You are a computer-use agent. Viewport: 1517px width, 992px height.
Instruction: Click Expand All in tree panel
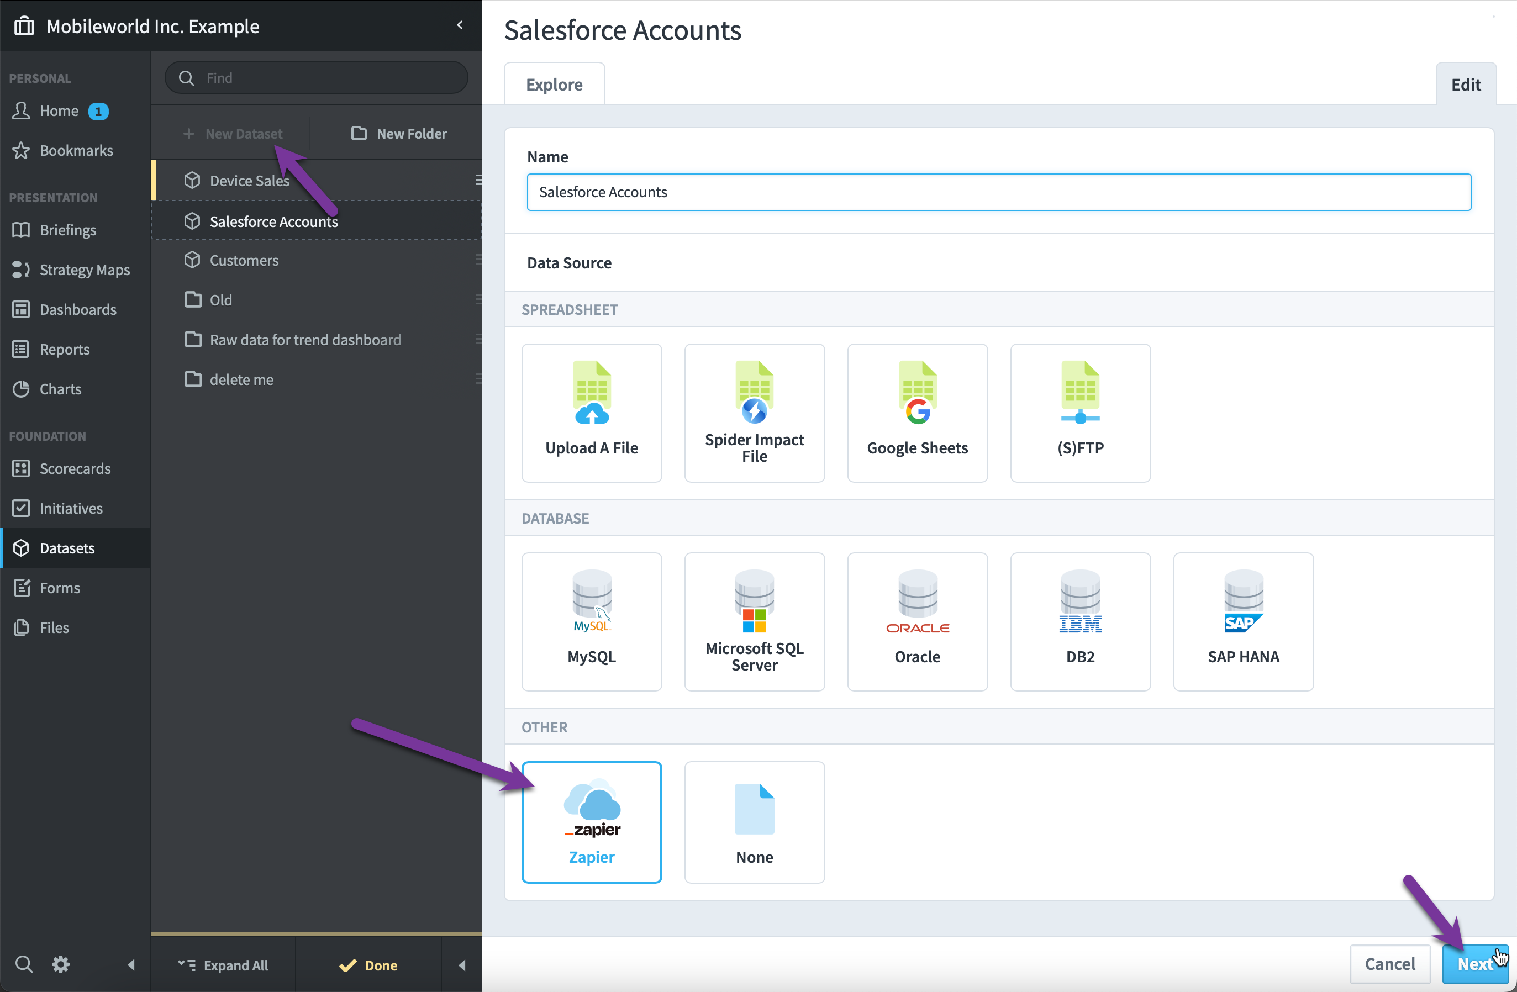(223, 964)
